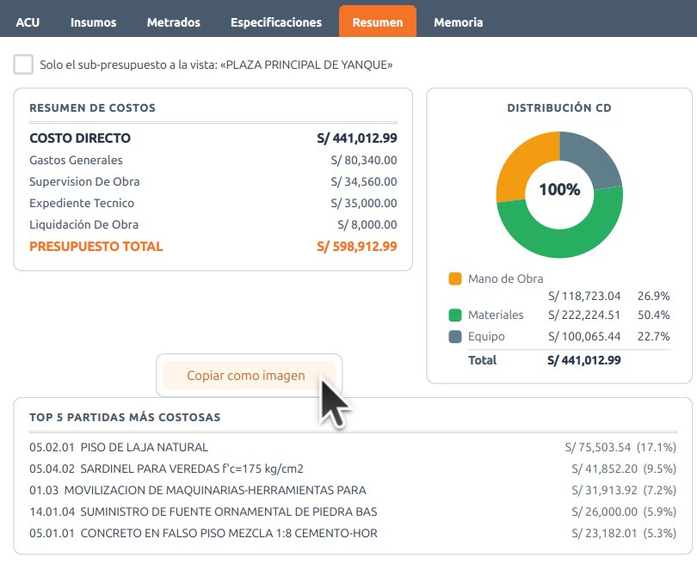Select the '05.02.01 PISO DE LAJA NATURAL' row
Viewport: 697px width, 563px height.
353,447
